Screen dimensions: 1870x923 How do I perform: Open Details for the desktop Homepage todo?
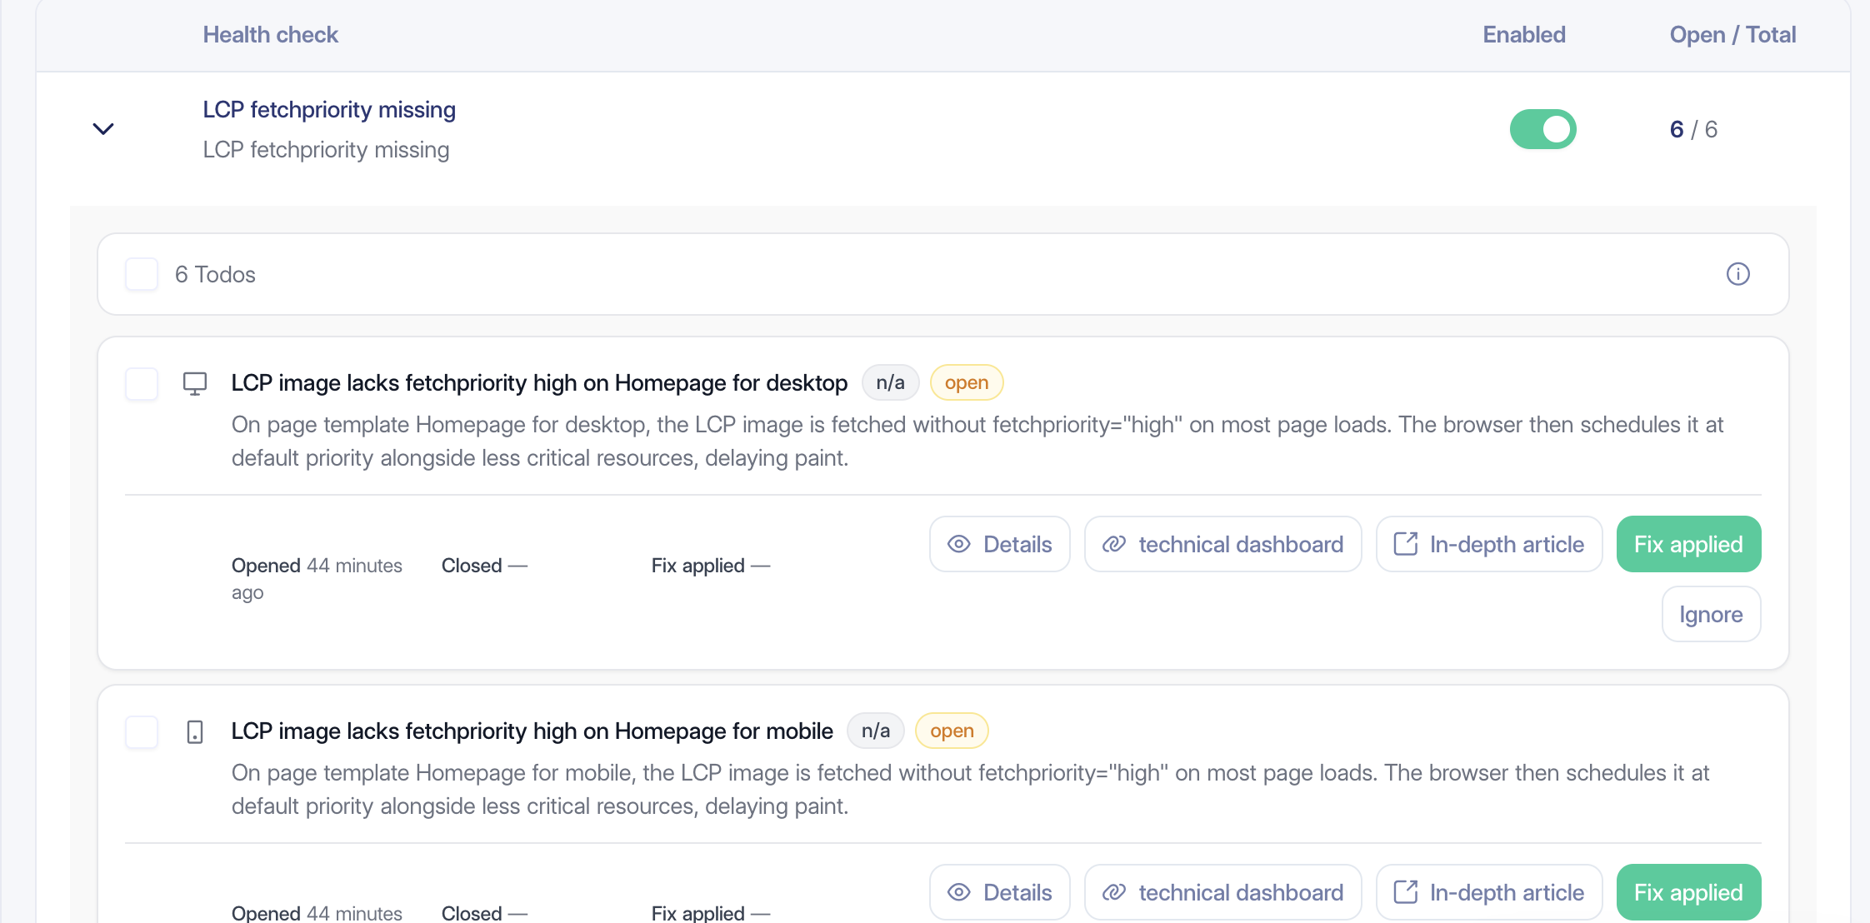point(1000,544)
